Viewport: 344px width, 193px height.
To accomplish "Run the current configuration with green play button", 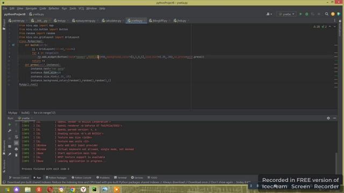I will (x=301, y=14).
